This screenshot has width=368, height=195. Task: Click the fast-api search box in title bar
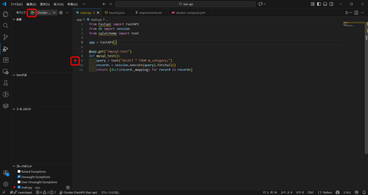186,4
